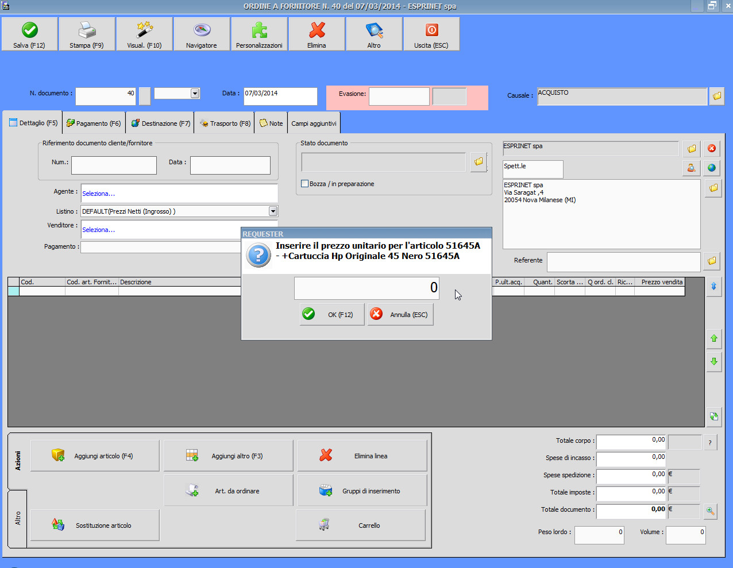Click blue double-arrow icon beside the grid
This screenshot has height=568, width=733.
coord(714,286)
